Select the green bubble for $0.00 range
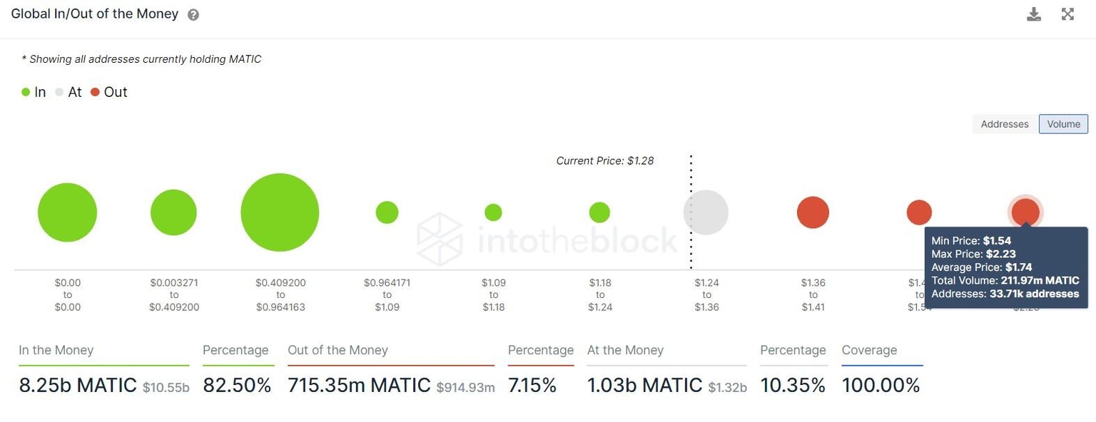This screenshot has height=422, width=1096. tap(67, 212)
